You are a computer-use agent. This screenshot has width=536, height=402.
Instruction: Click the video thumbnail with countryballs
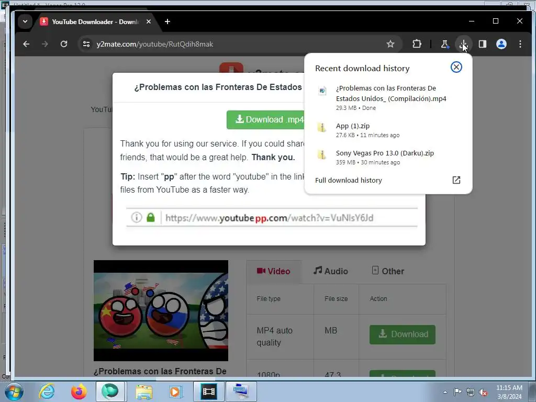[161, 310]
